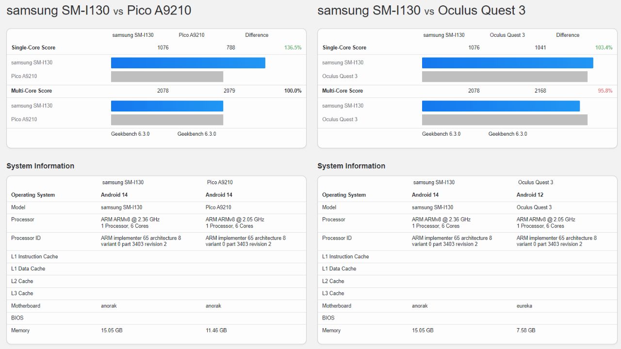
Task: Click the 11.46 GB memory value
Action: 216,331
